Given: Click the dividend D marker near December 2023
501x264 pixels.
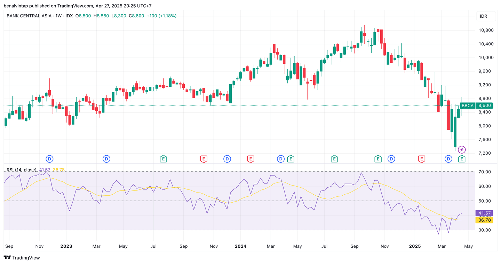Looking at the screenshot, I should (x=227, y=159).
